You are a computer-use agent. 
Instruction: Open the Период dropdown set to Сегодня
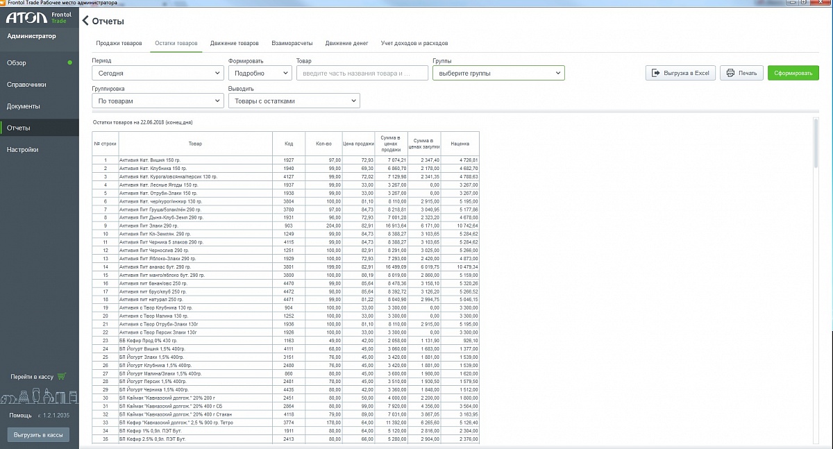157,73
